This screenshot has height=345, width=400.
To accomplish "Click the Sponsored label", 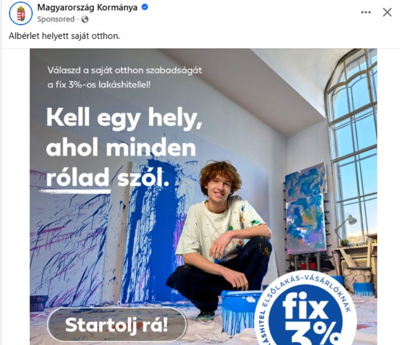I will click(x=55, y=19).
